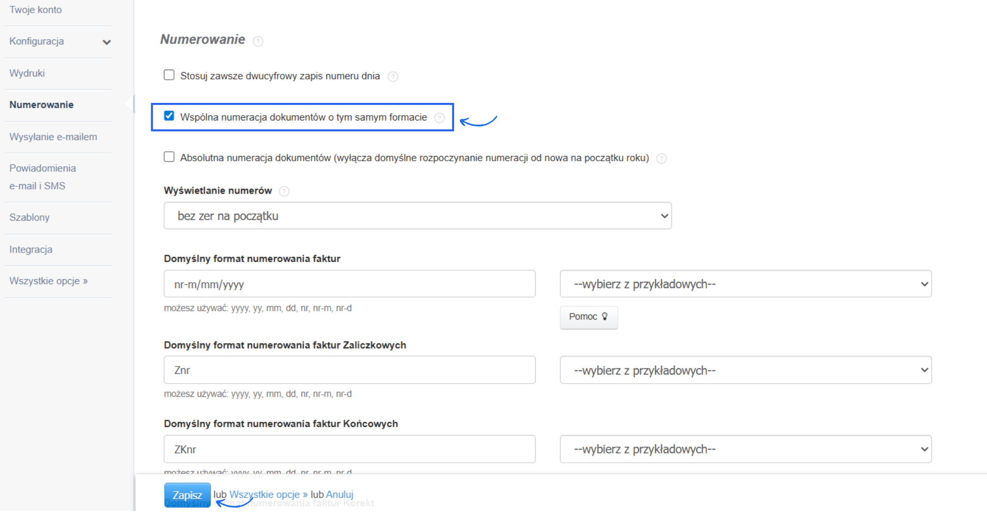Open example formats dropdown for faktur Zaliczkowych
The width and height of the screenshot is (987, 512).
[x=746, y=370]
